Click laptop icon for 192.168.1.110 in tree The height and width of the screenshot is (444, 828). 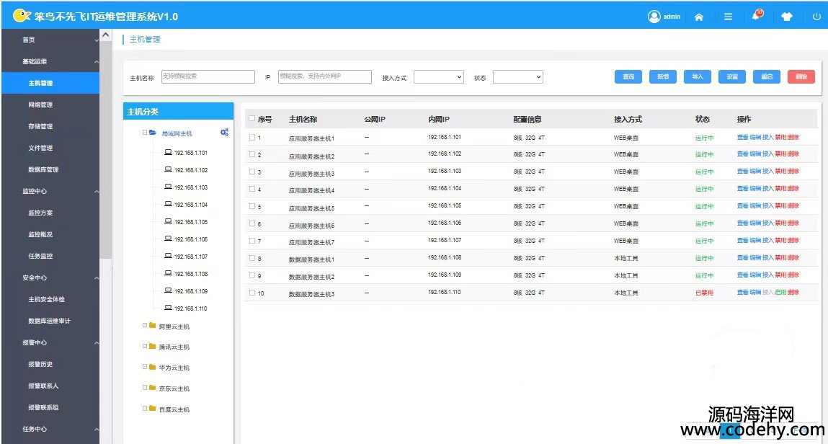click(168, 308)
